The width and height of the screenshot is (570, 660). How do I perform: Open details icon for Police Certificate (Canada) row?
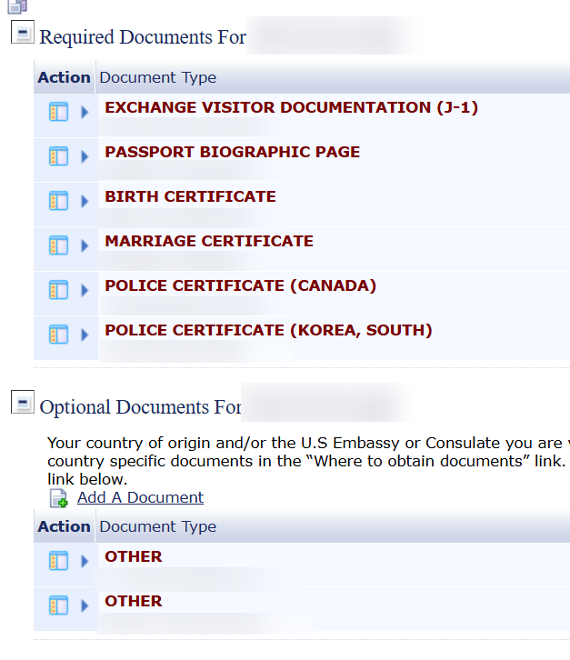tap(58, 290)
